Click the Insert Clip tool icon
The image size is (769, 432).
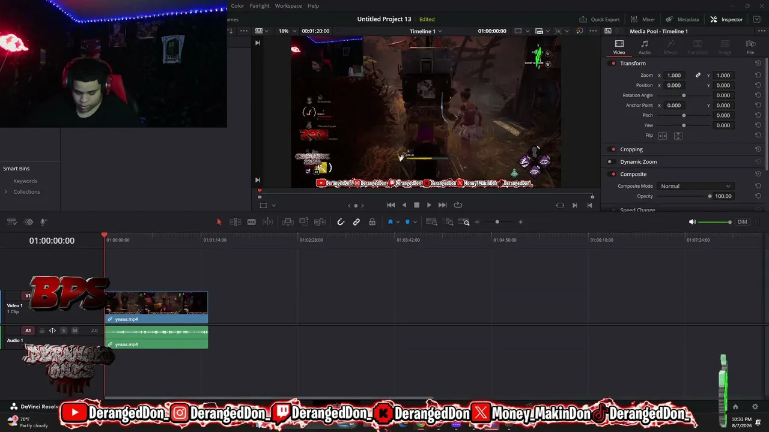[x=288, y=222]
